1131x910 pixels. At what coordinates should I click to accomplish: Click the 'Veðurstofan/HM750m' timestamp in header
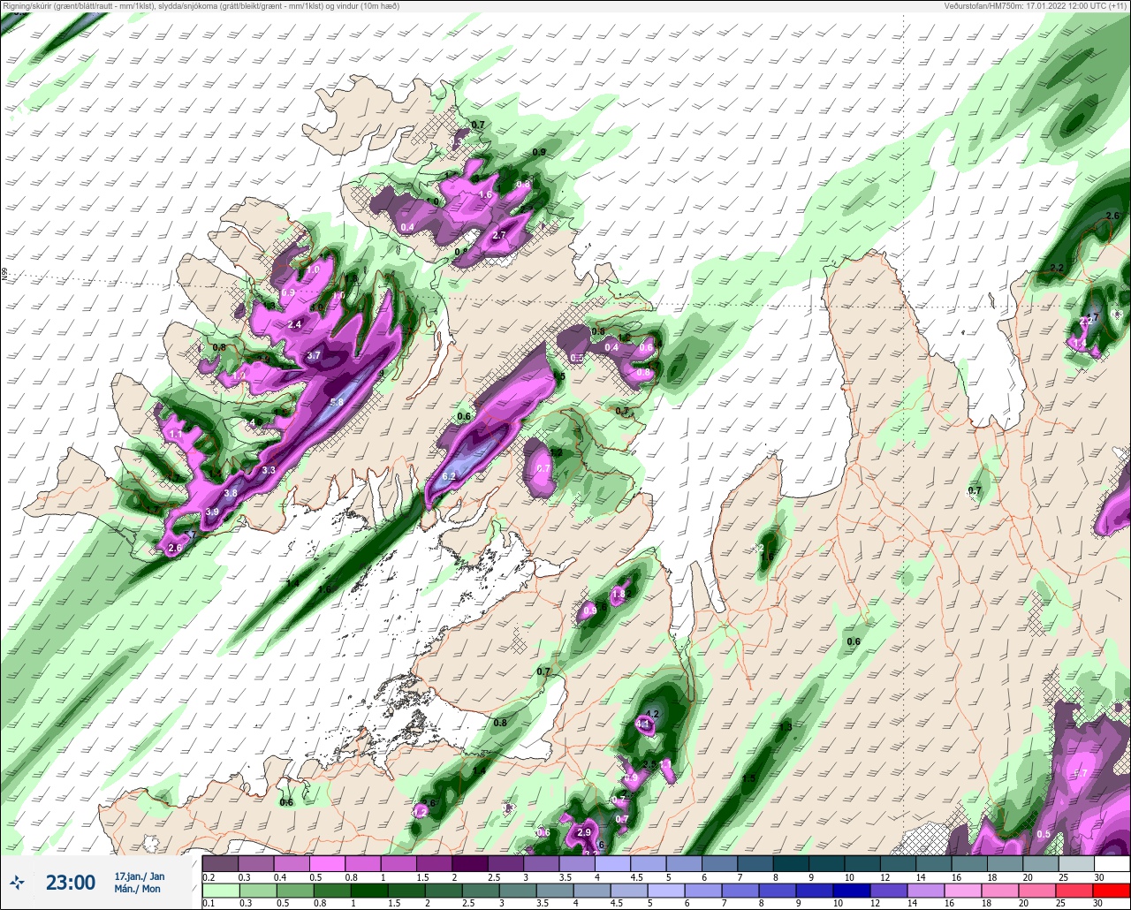point(1034,5)
